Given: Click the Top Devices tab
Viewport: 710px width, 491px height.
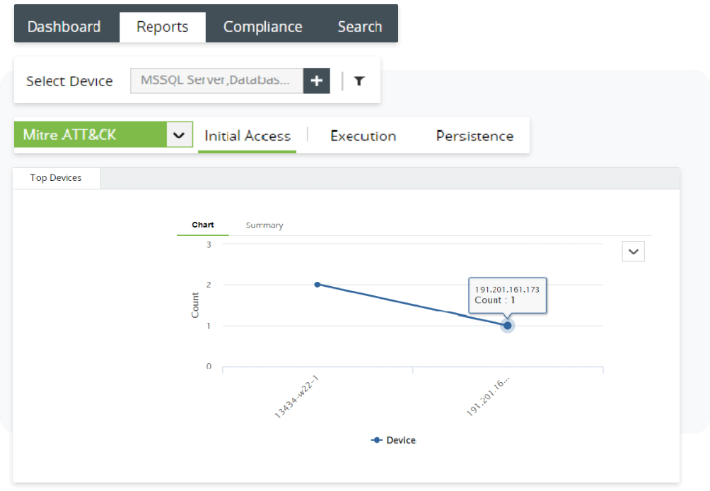Looking at the screenshot, I should coord(56,177).
